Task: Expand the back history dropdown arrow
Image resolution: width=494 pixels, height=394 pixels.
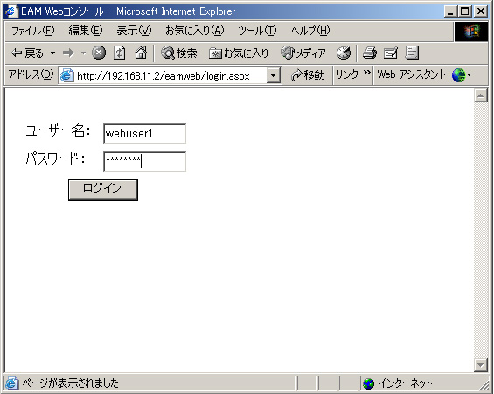Action: click(53, 53)
